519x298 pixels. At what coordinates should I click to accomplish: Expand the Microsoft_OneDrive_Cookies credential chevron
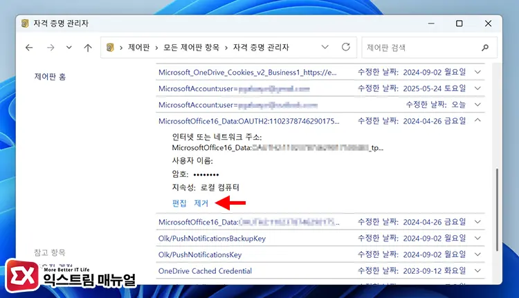[x=477, y=72]
